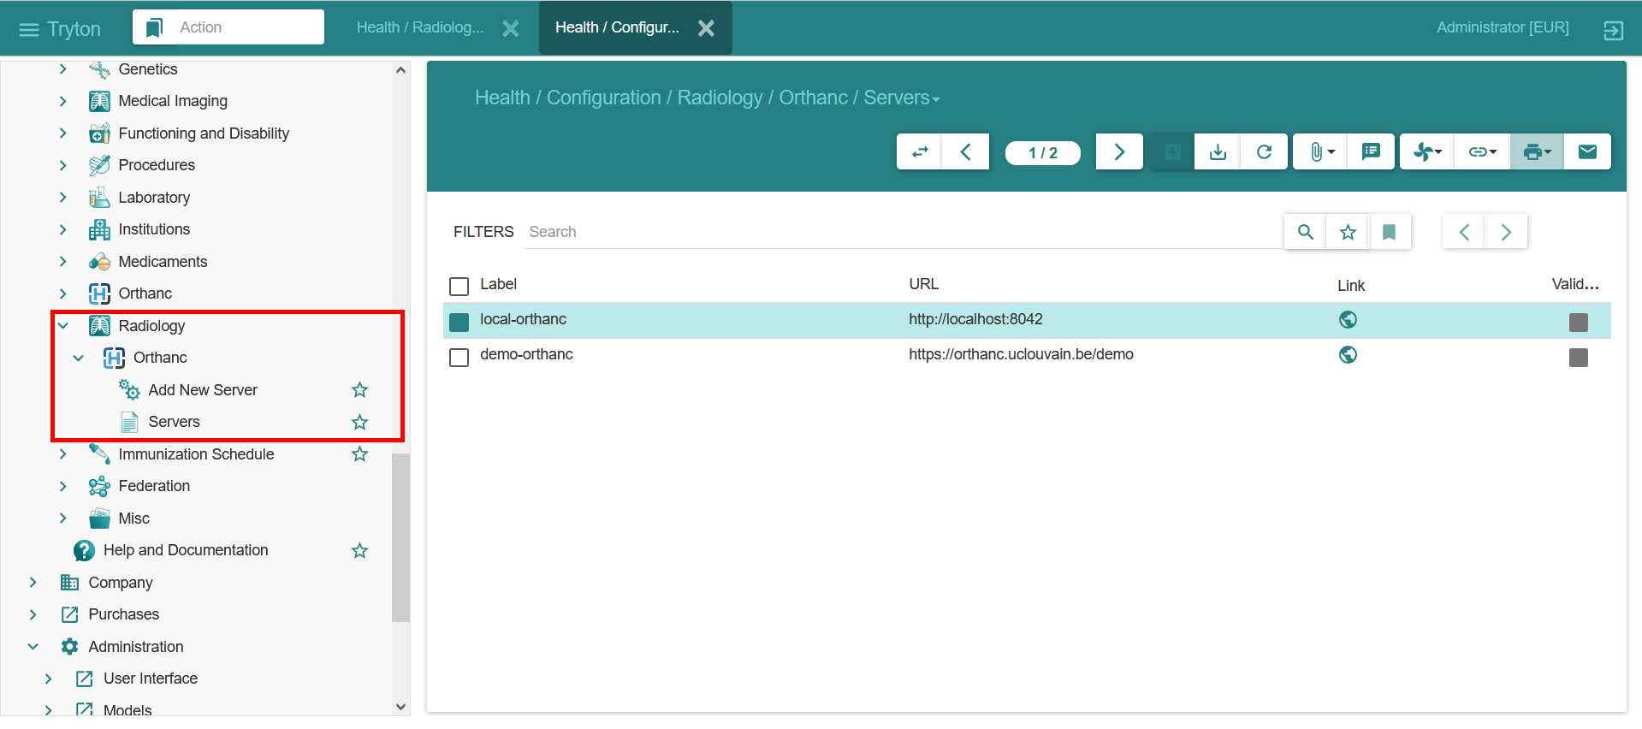Tick the demo-orthanc row checkbox
Image resolution: width=1642 pixels, height=729 pixels.
coord(459,357)
